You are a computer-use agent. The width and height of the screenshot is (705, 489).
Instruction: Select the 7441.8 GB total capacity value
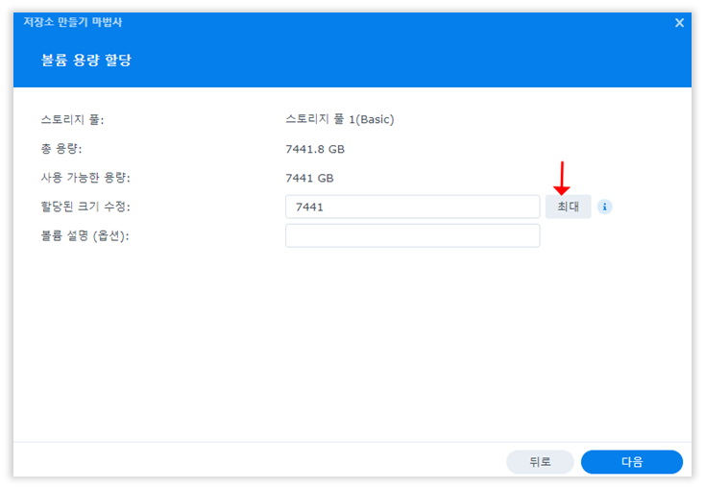[x=315, y=149]
